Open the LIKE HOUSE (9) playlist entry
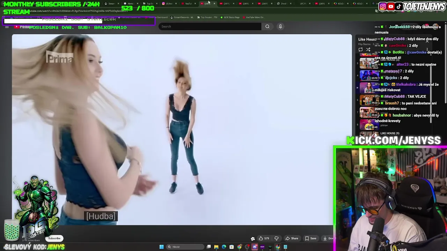 [x=390, y=134]
